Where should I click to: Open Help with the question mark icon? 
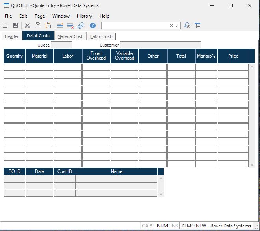point(93,25)
